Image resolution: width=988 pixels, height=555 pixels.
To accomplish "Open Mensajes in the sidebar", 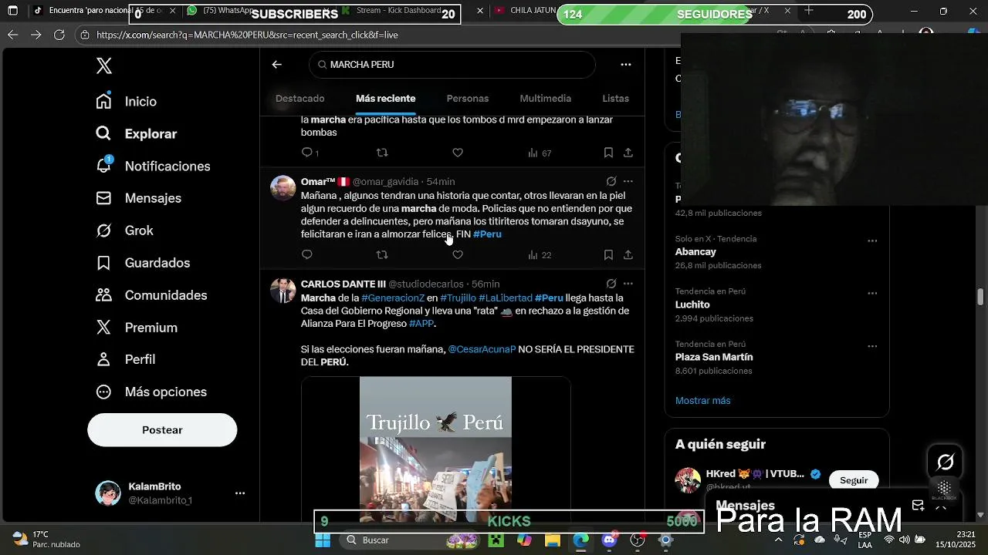I will point(138,198).
